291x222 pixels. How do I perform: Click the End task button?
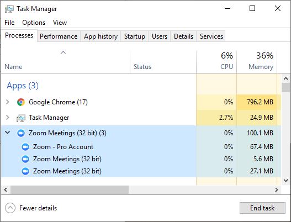[262, 208]
